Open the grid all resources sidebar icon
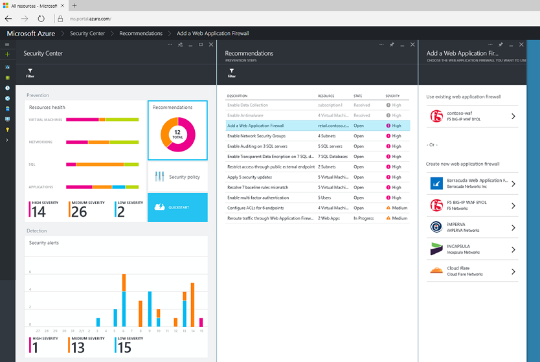The width and height of the screenshot is (540, 362). coord(7,78)
